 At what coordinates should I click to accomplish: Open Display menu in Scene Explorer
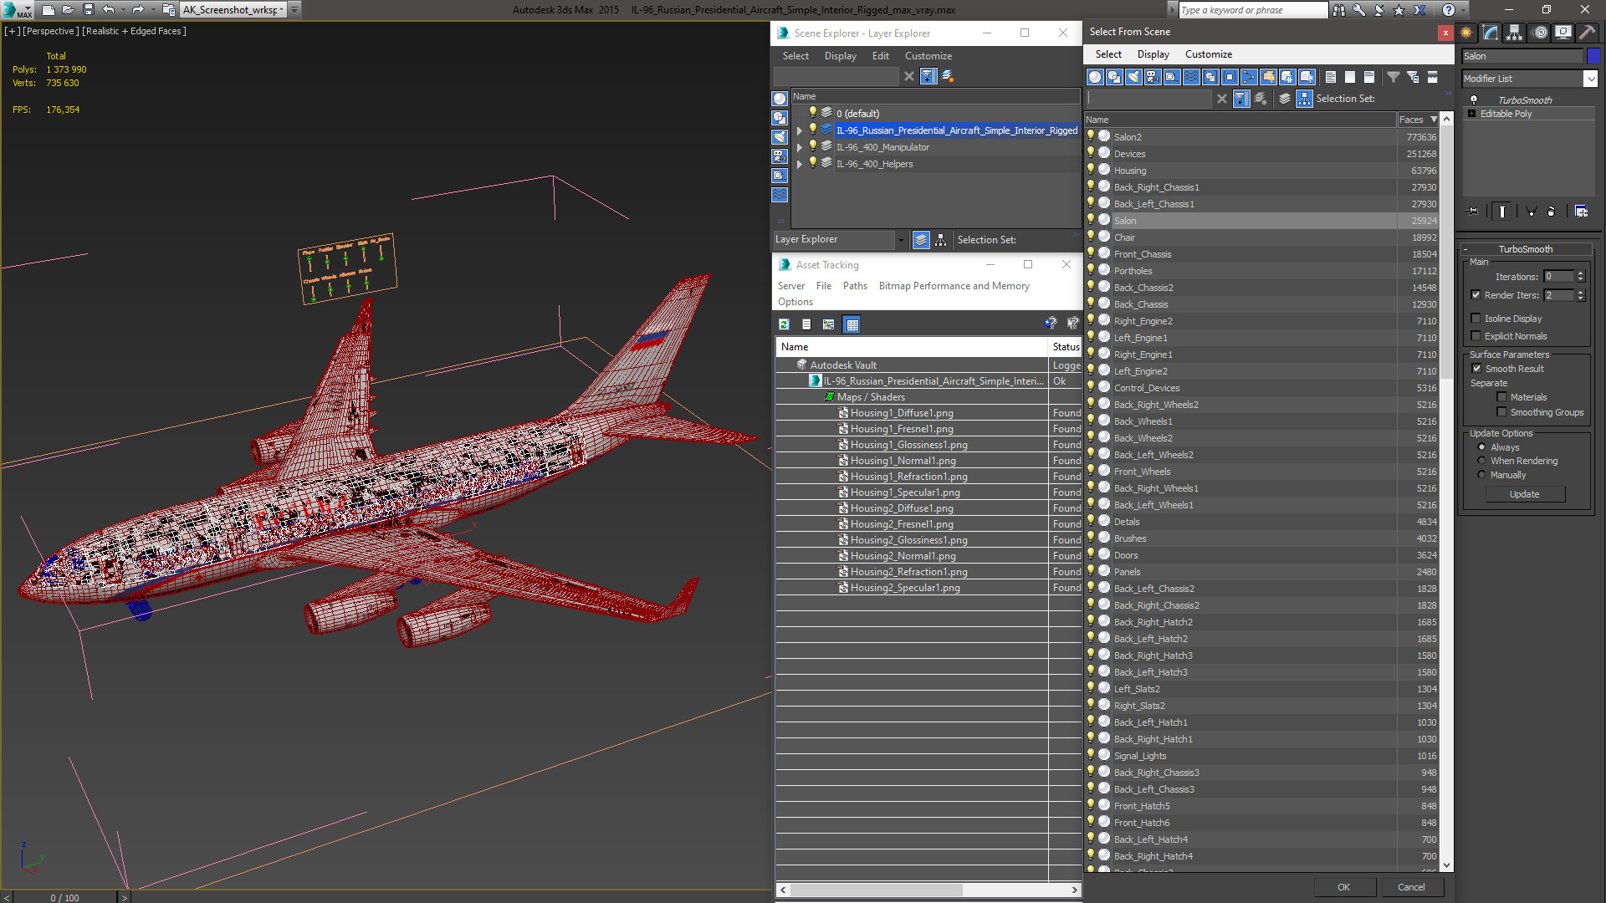pyautogui.click(x=840, y=56)
